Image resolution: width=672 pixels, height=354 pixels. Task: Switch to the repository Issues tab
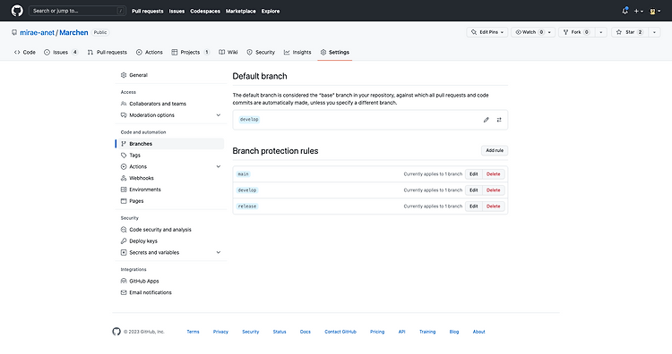60,52
